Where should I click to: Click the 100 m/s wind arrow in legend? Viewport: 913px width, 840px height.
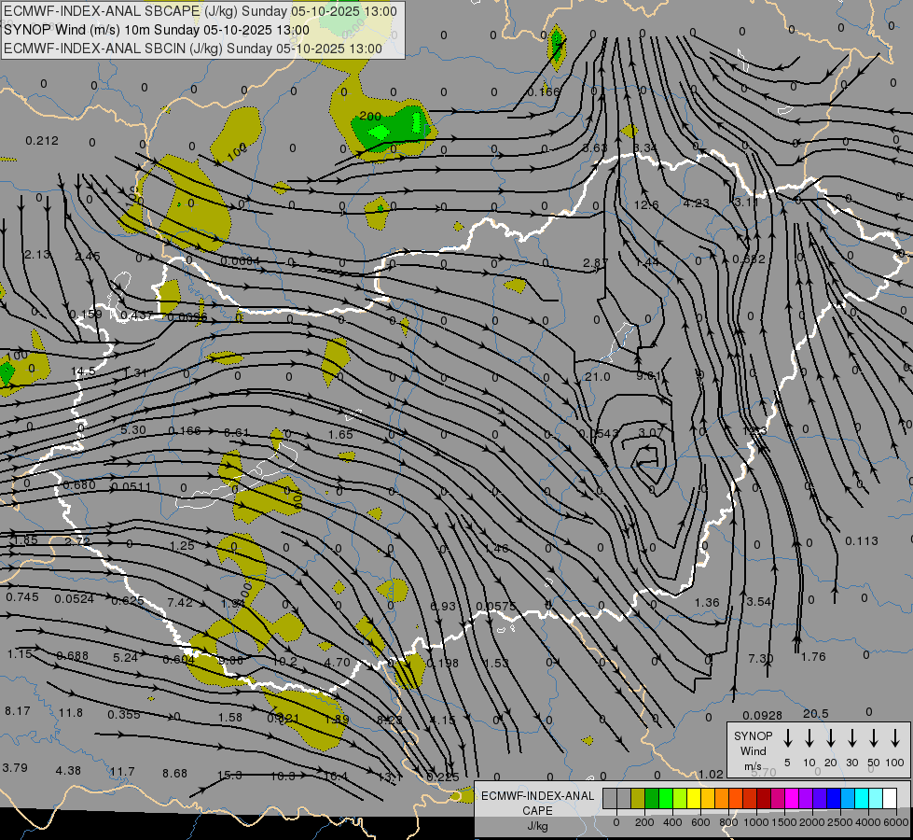895,738
